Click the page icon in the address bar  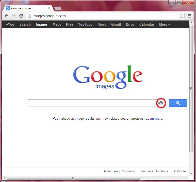(29, 16)
